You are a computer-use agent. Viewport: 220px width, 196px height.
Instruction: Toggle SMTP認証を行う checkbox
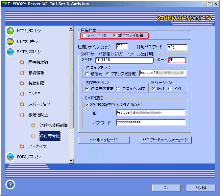pos(87,105)
